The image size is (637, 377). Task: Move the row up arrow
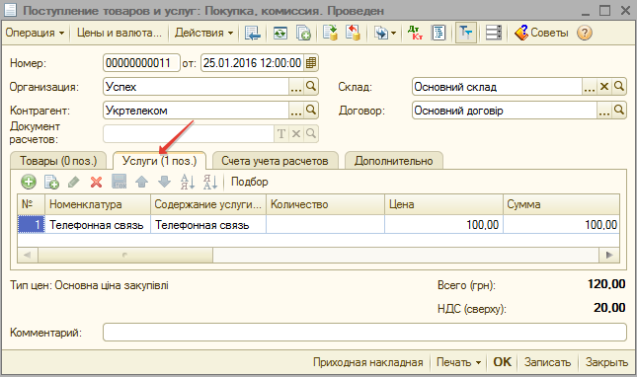click(x=141, y=182)
